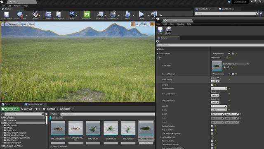
Task: Open the Window menu in the main editor
Action: 17,6
